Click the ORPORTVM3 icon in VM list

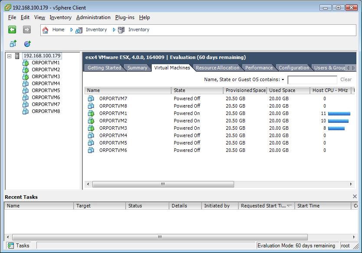[x=91, y=128]
